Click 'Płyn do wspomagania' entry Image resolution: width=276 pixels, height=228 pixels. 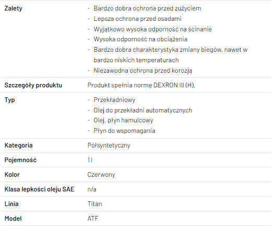click(125, 131)
